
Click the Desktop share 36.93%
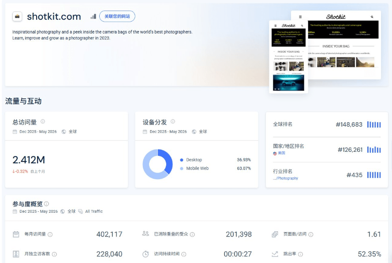pyautogui.click(x=244, y=160)
